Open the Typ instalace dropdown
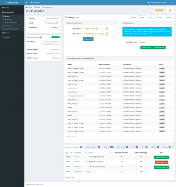 (x=95, y=28)
